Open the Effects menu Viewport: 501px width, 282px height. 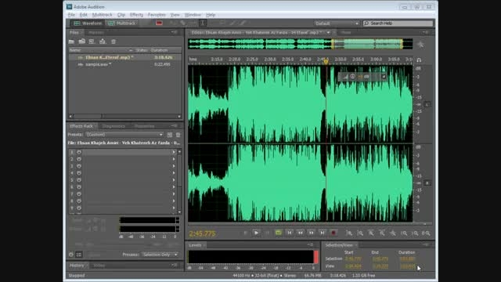(136, 15)
